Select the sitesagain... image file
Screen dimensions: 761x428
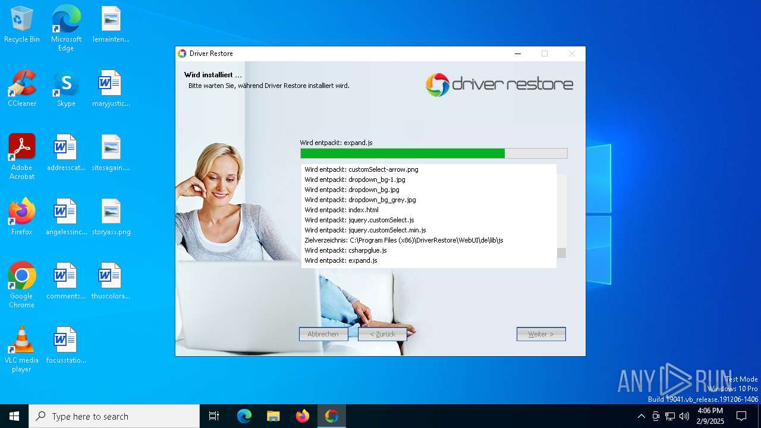pyautogui.click(x=111, y=153)
